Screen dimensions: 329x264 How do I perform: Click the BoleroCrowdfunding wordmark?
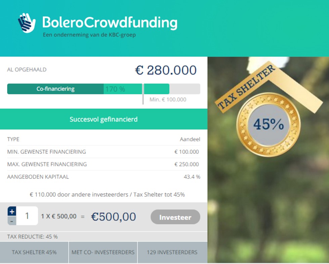click(x=110, y=23)
